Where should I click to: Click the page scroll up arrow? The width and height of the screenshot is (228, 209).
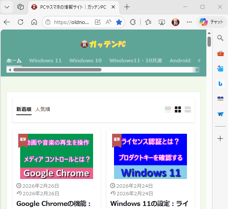209,33
